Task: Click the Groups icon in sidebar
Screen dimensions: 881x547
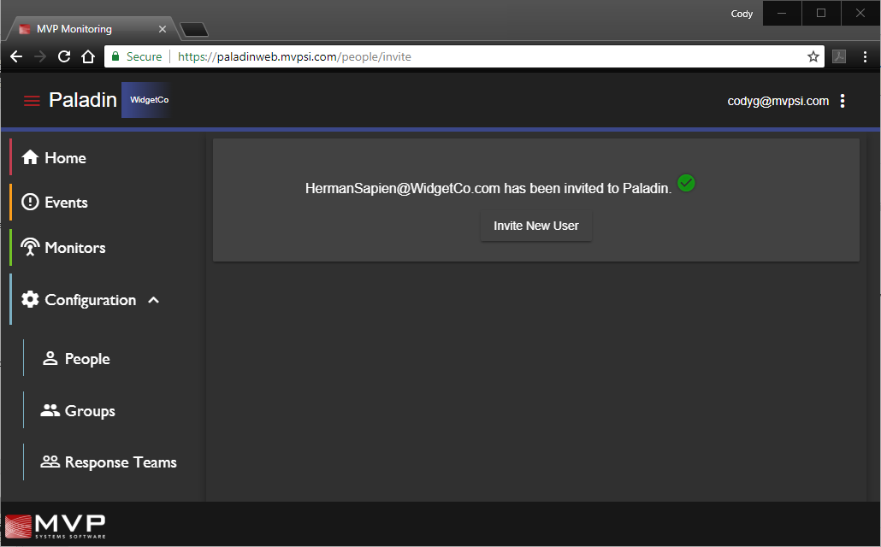Action: pos(50,411)
